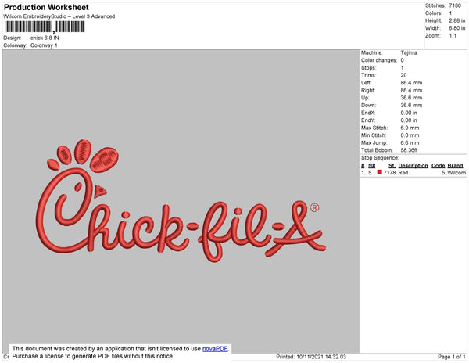Open the novaPDF link
Screen dimensions: 469x363
[x=215, y=349]
